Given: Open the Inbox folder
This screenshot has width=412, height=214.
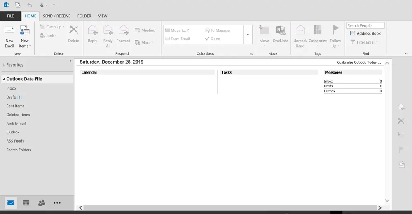Looking at the screenshot, I should tap(11, 88).
